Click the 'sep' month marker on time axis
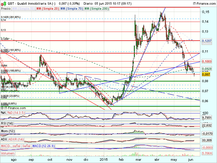 pos(31,160)
